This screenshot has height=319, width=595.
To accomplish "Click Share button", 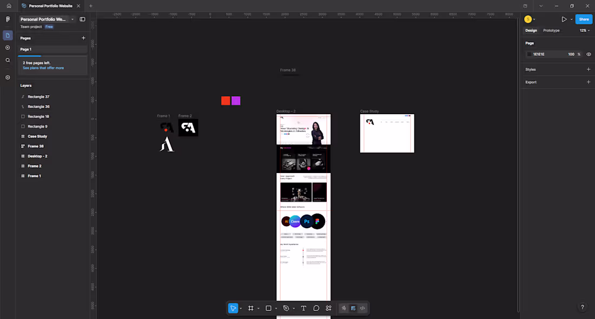I will pyautogui.click(x=584, y=19).
